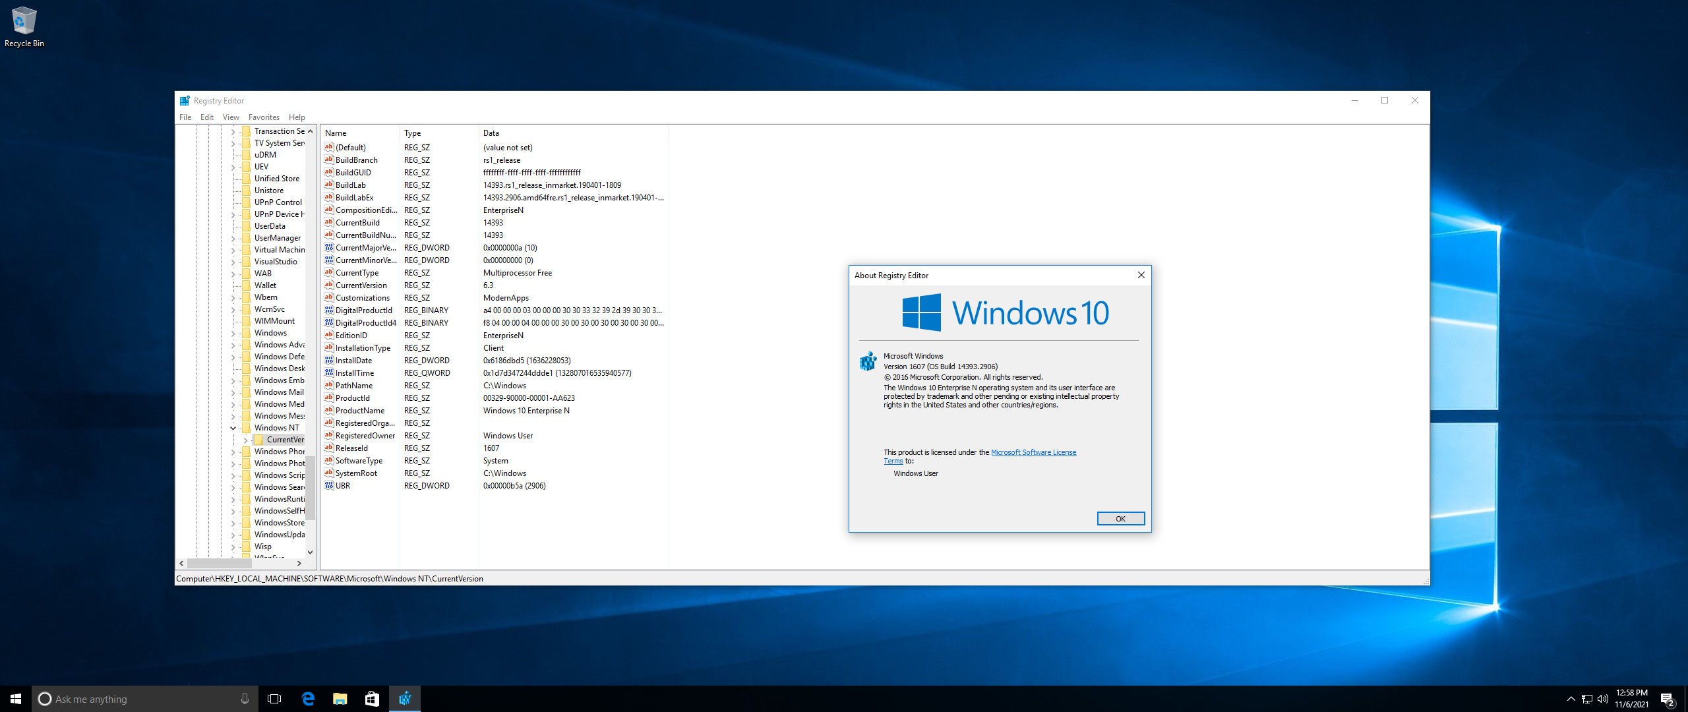Screen dimensions: 1688x712
Task: Click the Registry Editor title bar icon
Action: point(185,101)
